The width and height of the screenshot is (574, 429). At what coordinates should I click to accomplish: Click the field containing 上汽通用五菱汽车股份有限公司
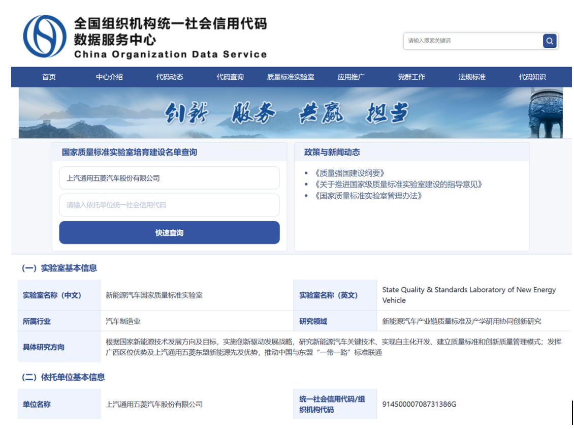pos(170,178)
